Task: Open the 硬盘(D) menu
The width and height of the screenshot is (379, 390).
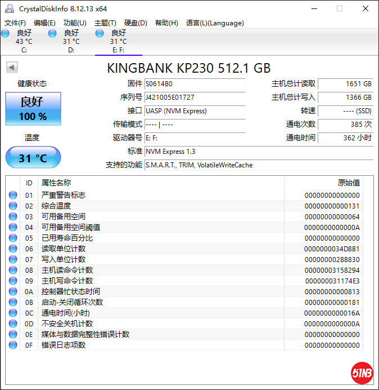Action: [x=136, y=23]
